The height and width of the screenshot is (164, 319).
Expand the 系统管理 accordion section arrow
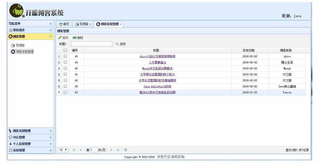click(x=51, y=150)
